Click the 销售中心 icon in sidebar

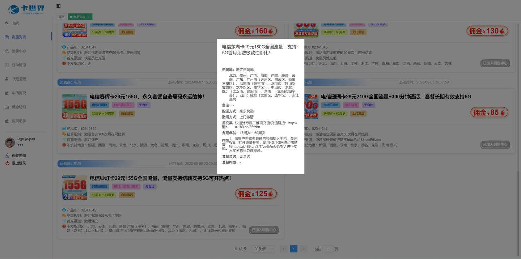[x=7, y=51]
